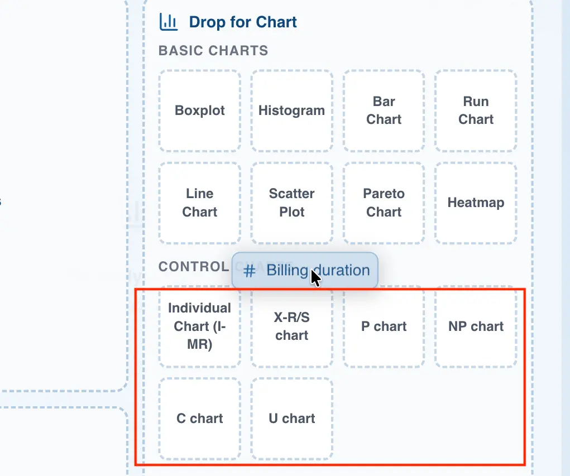Pick the Heatmap chart tile

click(x=476, y=203)
